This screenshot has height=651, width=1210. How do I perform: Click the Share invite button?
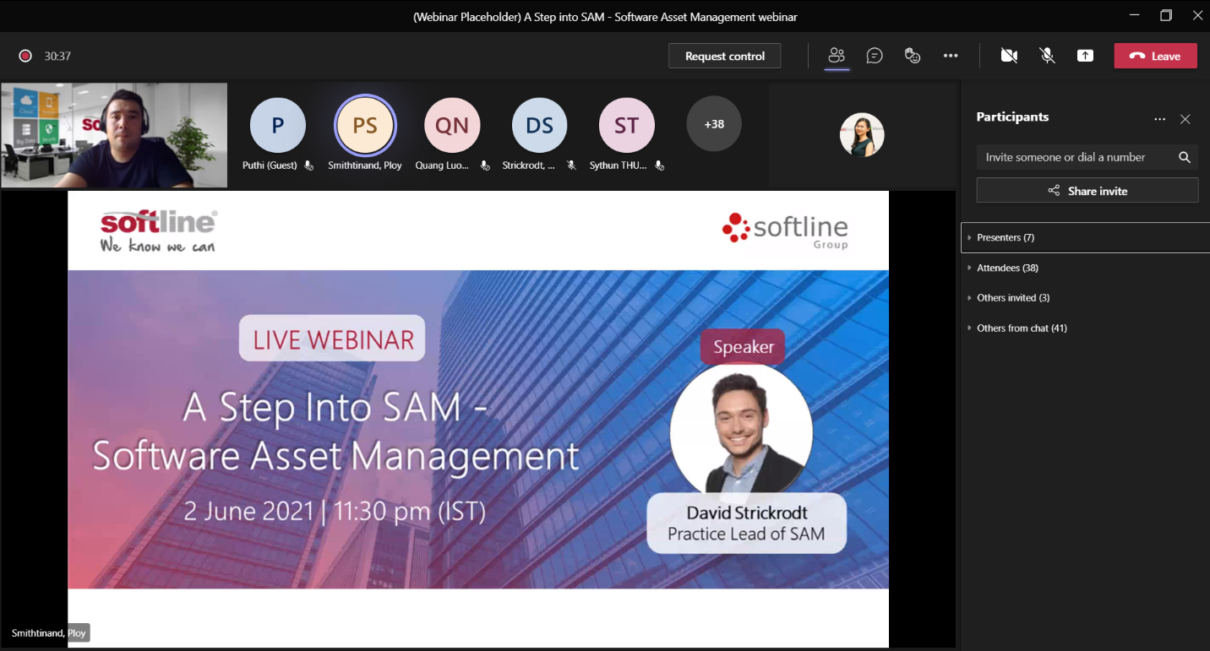(x=1087, y=191)
